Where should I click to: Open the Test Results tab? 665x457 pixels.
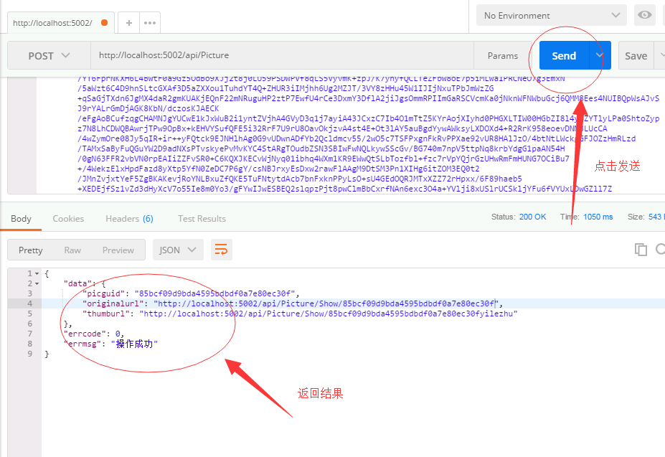pyautogui.click(x=202, y=219)
